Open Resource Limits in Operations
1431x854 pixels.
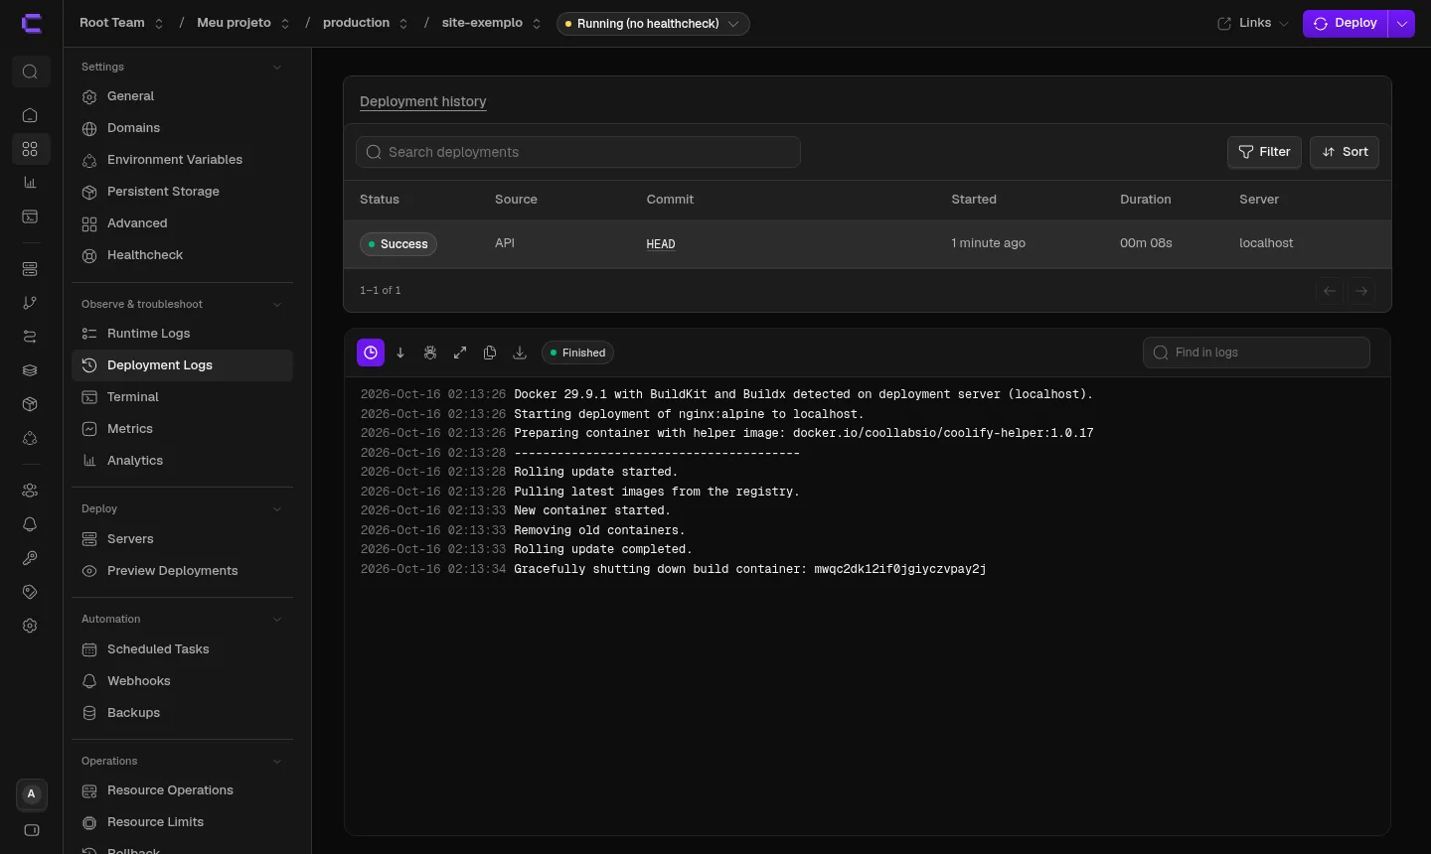click(x=183, y=822)
